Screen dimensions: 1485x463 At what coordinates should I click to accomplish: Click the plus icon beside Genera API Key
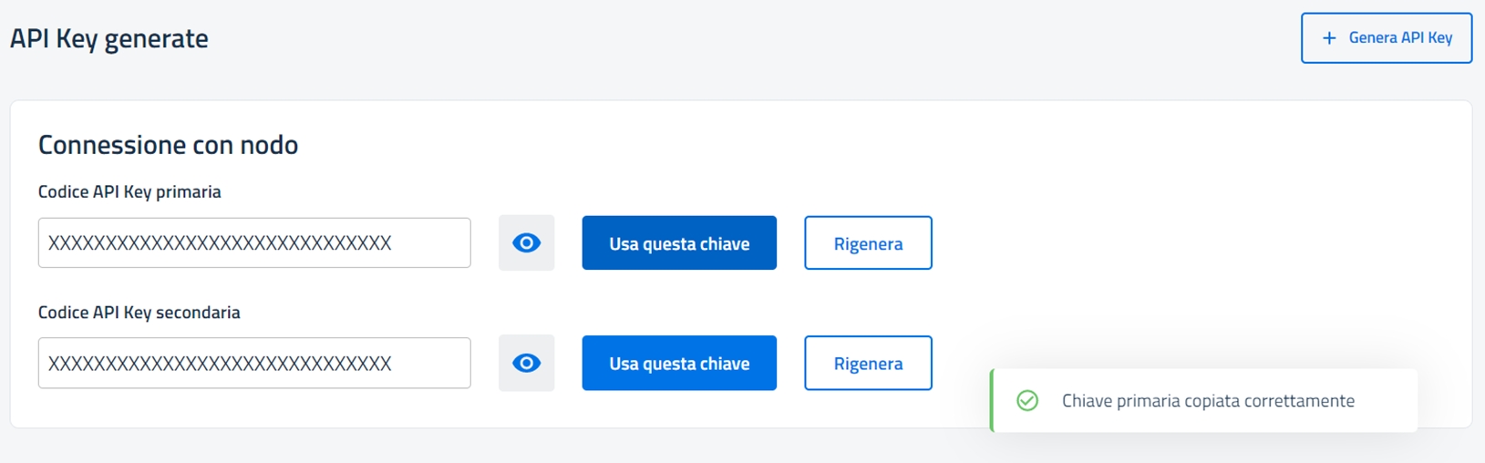pyautogui.click(x=1329, y=38)
